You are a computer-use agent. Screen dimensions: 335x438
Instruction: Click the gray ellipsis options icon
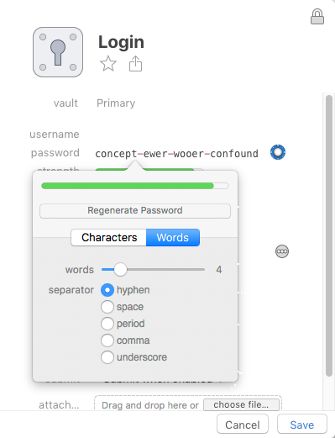tap(282, 251)
